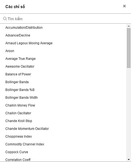Add Coppock Curve indicator
The height and width of the screenshot is (162, 131).
coord(63,152)
